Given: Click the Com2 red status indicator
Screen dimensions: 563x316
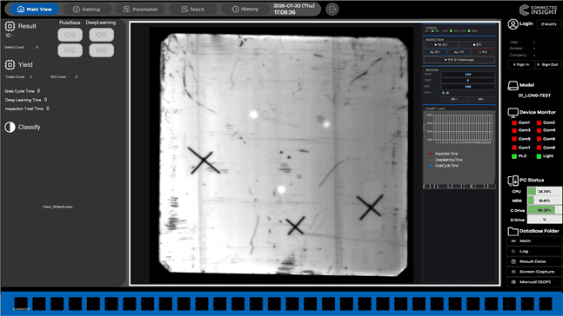Looking at the screenshot, I should coord(539,123).
